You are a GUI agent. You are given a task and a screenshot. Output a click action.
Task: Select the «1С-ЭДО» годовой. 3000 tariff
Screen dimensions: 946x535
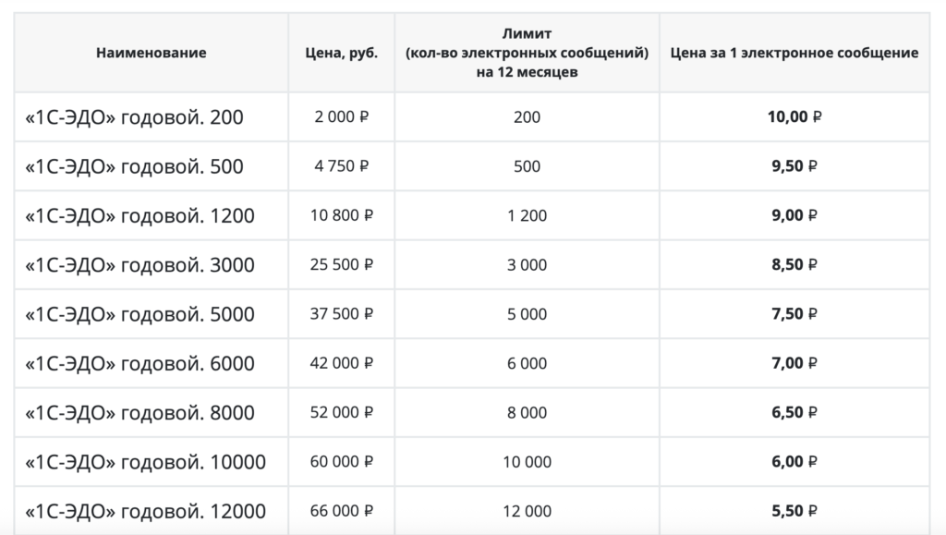(139, 265)
